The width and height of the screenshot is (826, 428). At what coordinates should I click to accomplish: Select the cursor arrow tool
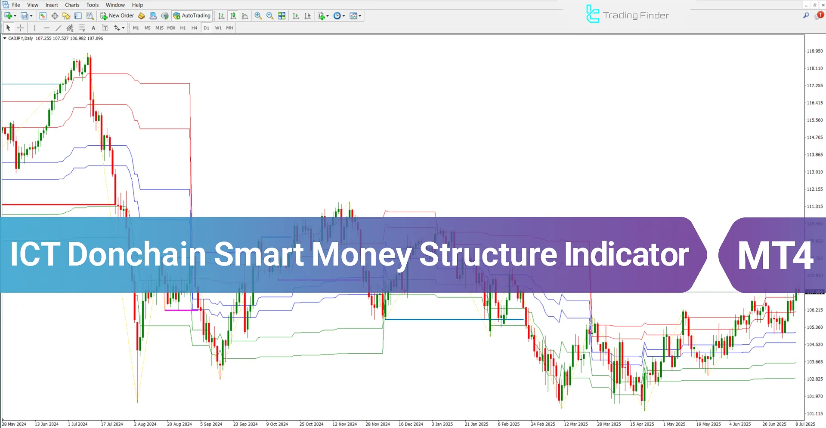click(8, 28)
